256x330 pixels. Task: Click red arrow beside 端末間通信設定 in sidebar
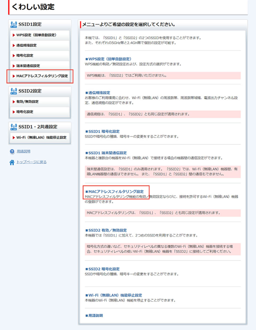(14, 66)
